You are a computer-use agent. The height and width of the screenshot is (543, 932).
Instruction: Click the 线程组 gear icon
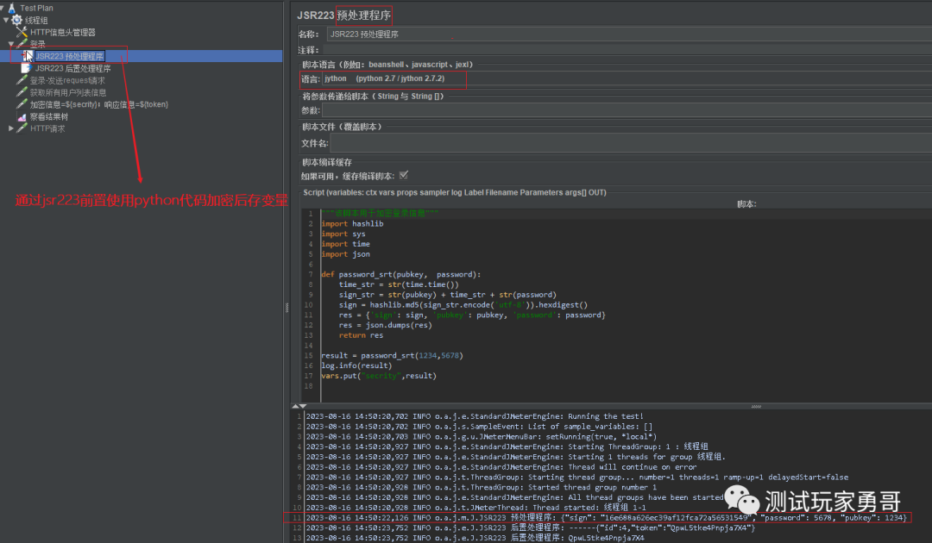coord(16,20)
